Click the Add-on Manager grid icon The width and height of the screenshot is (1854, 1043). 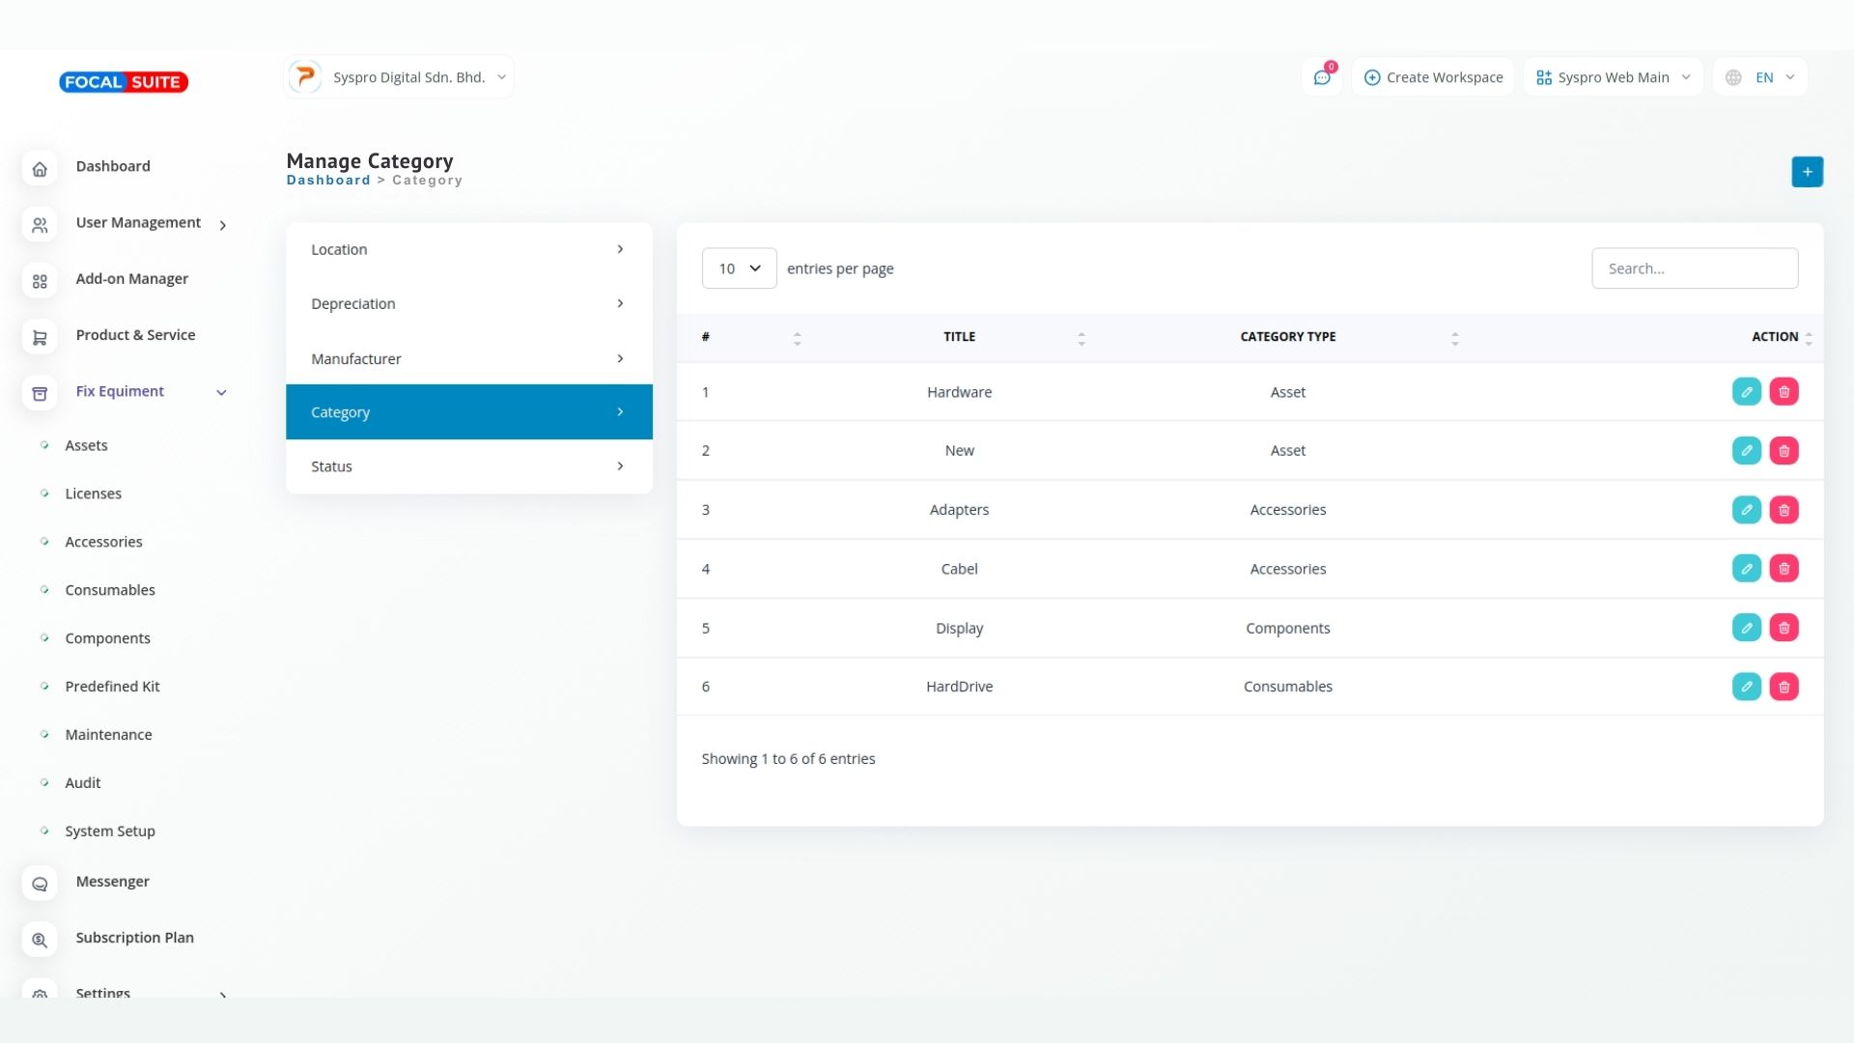click(40, 281)
